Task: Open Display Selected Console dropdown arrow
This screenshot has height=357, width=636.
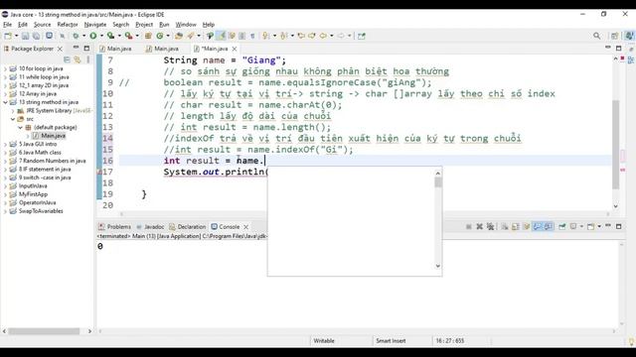Action: [x=581, y=227]
